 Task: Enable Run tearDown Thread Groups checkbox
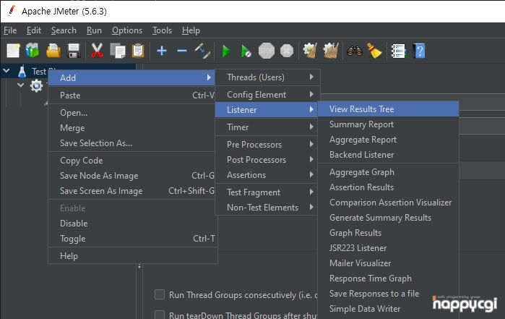[x=160, y=315]
